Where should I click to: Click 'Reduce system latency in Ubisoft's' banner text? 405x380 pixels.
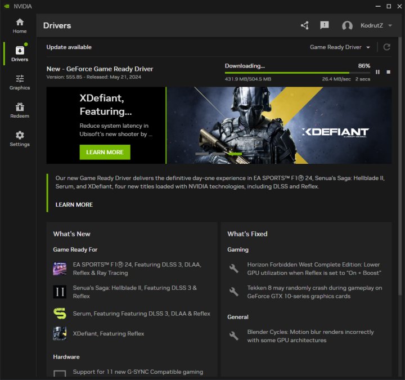coord(116,130)
